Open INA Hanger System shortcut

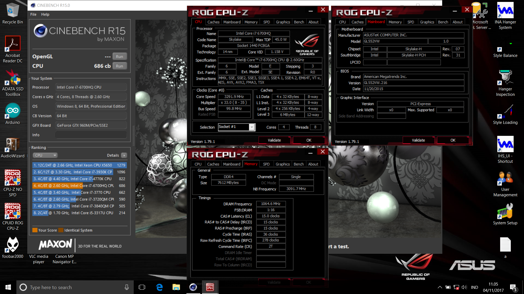tap(505, 16)
